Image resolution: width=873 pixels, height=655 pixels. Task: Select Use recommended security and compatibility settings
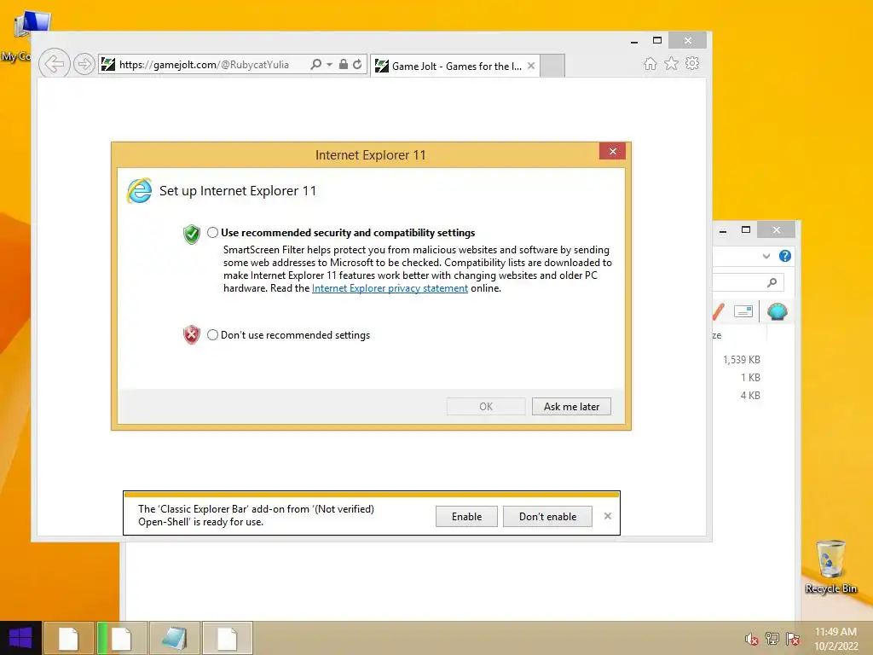(212, 233)
